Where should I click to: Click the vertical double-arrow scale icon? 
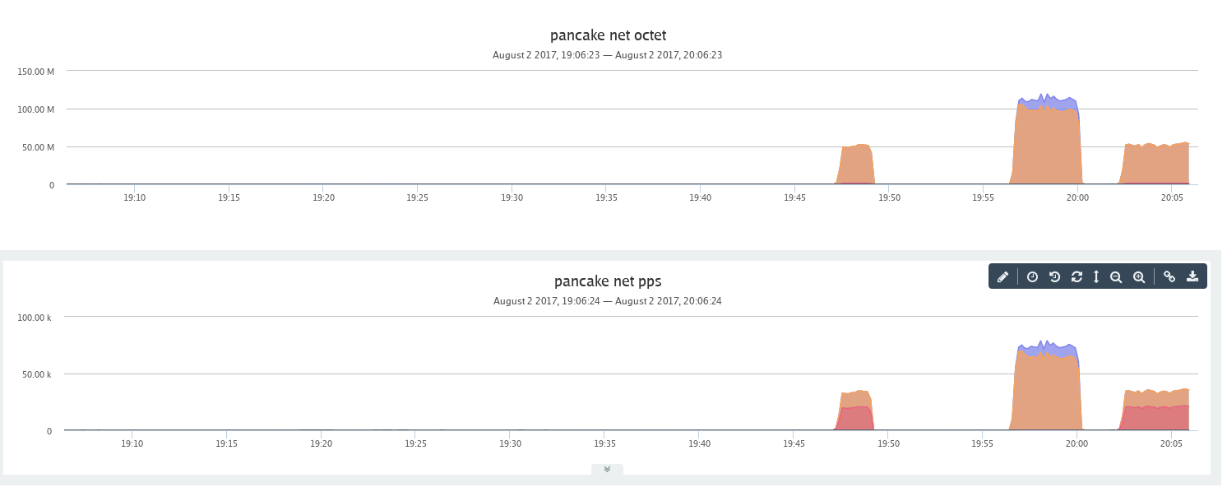pos(1096,277)
